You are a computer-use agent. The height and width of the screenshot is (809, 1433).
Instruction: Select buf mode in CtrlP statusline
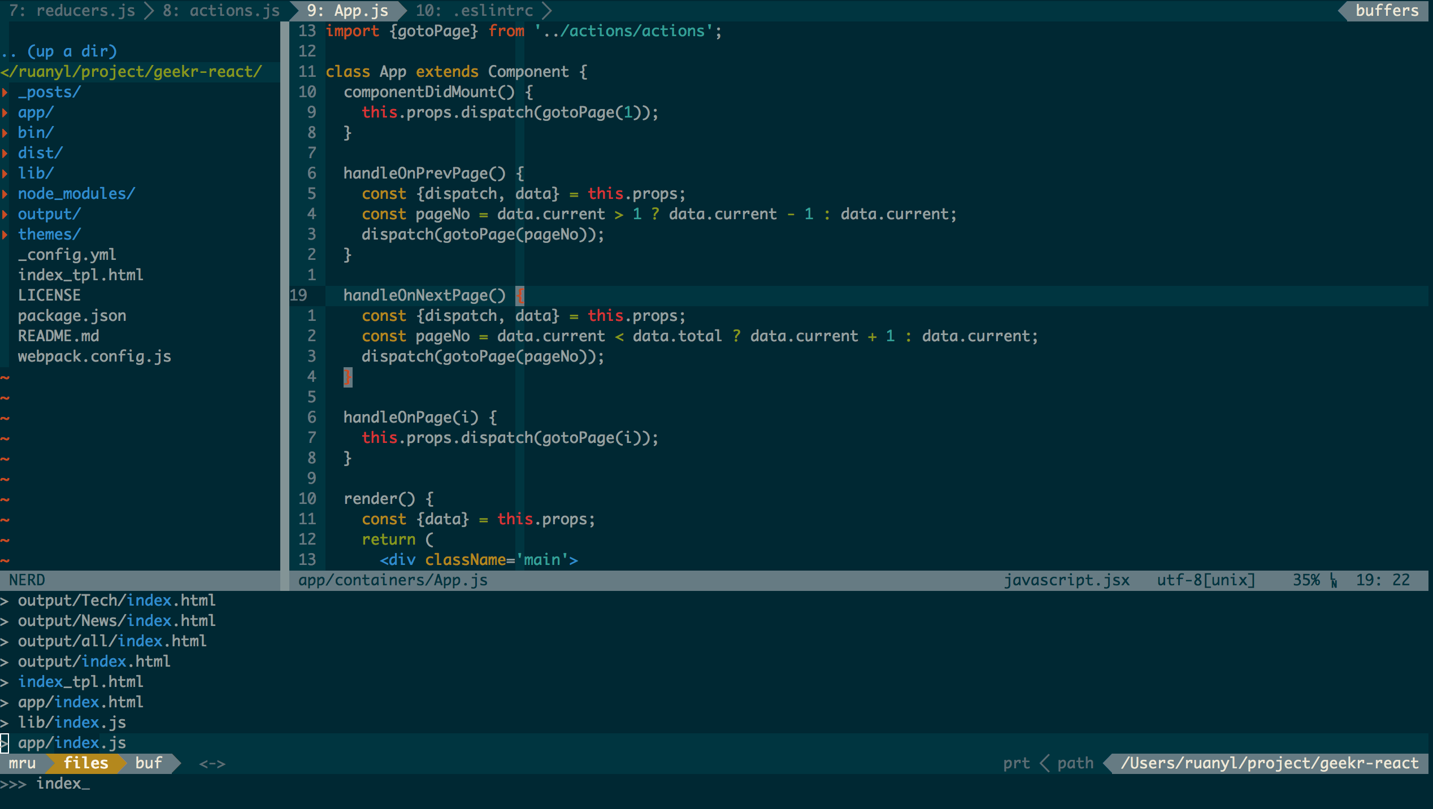click(x=149, y=763)
